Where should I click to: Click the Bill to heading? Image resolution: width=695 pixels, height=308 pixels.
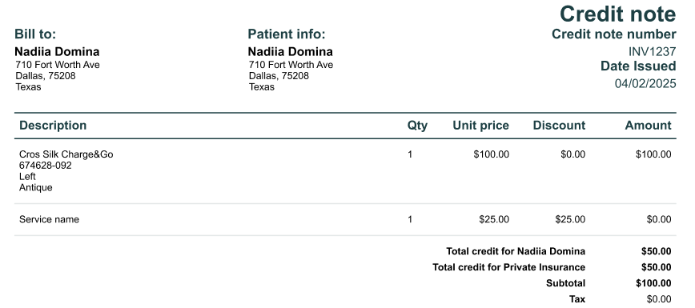[35, 34]
